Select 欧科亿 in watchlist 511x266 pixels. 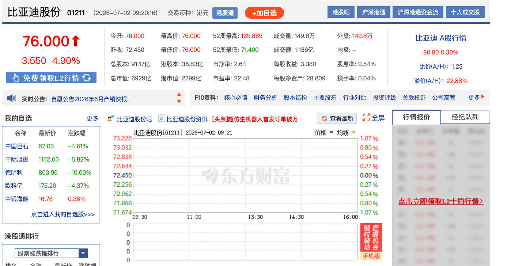[x=14, y=186]
